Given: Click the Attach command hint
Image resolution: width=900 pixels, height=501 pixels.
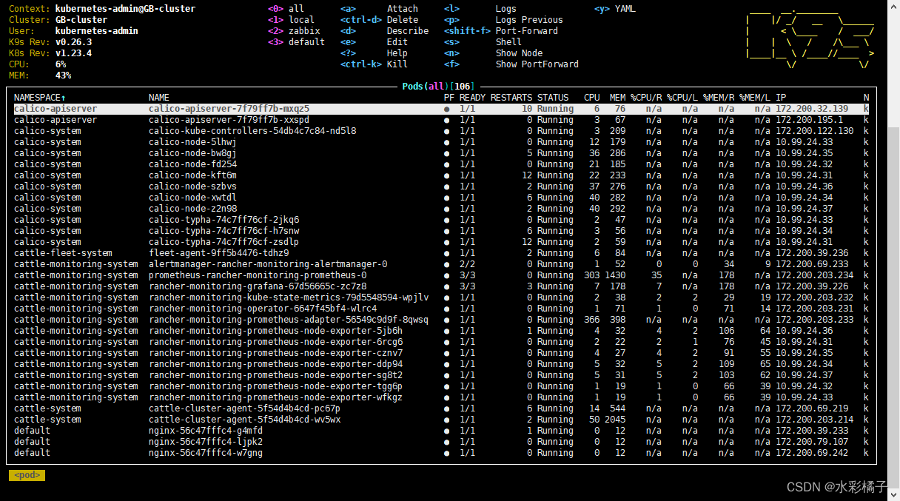Looking at the screenshot, I should tap(379, 9).
